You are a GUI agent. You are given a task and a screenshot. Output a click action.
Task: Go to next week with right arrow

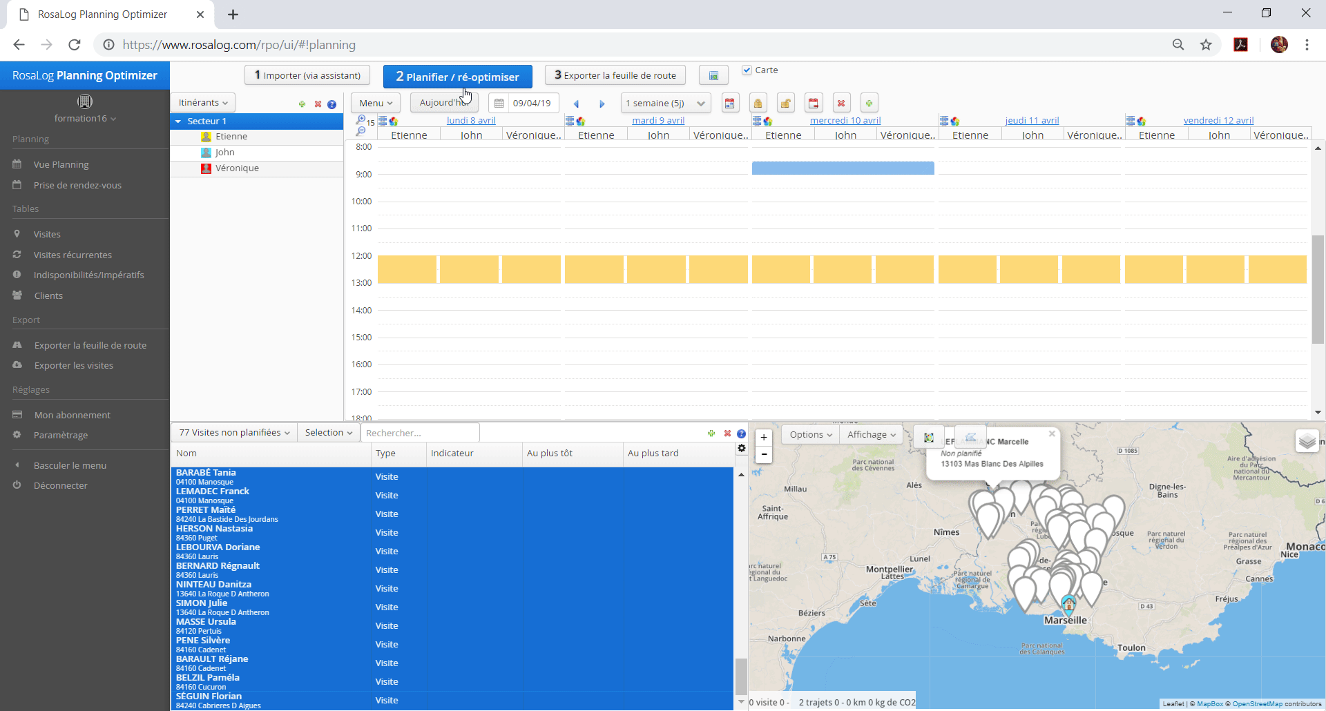tap(602, 104)
